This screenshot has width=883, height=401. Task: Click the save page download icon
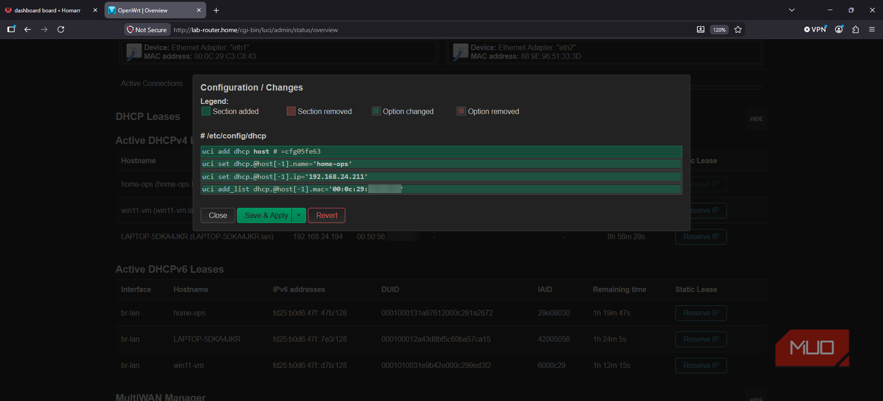[x=701, y=29]
